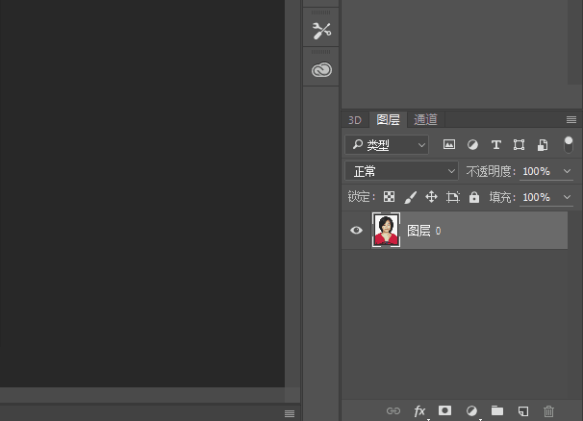This screenshot has height=421, width=583.
Task: Click the 不透明度 label
Action: tap(489, 171)
